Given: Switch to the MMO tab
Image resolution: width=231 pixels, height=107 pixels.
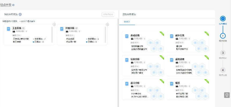Looking at the screenshot, I should (127, 21).
